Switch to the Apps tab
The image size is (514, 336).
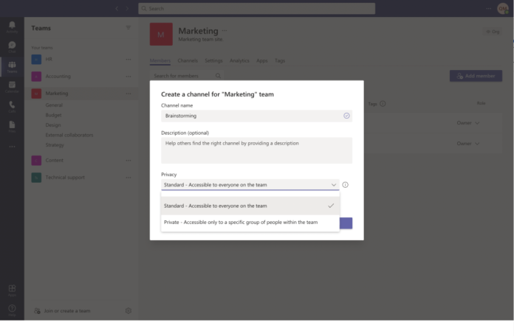262,60
